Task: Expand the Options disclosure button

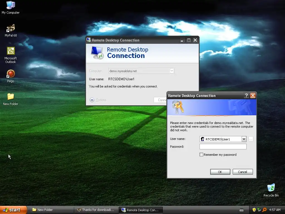Action: pos(92,100)
